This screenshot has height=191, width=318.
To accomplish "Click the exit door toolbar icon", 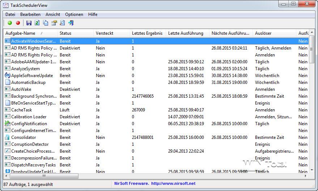I will (x=71, y=23).
